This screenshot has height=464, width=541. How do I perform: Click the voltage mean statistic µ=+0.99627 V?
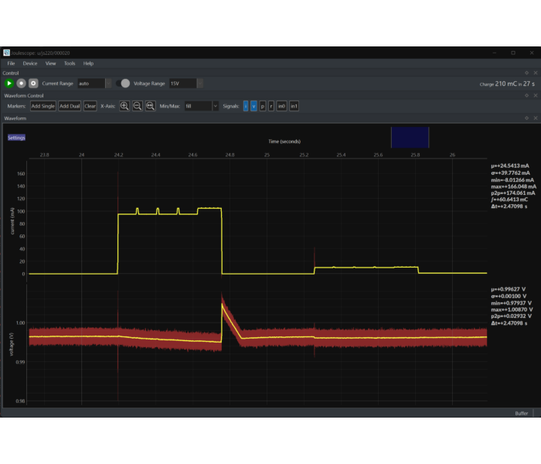[509, 289]
